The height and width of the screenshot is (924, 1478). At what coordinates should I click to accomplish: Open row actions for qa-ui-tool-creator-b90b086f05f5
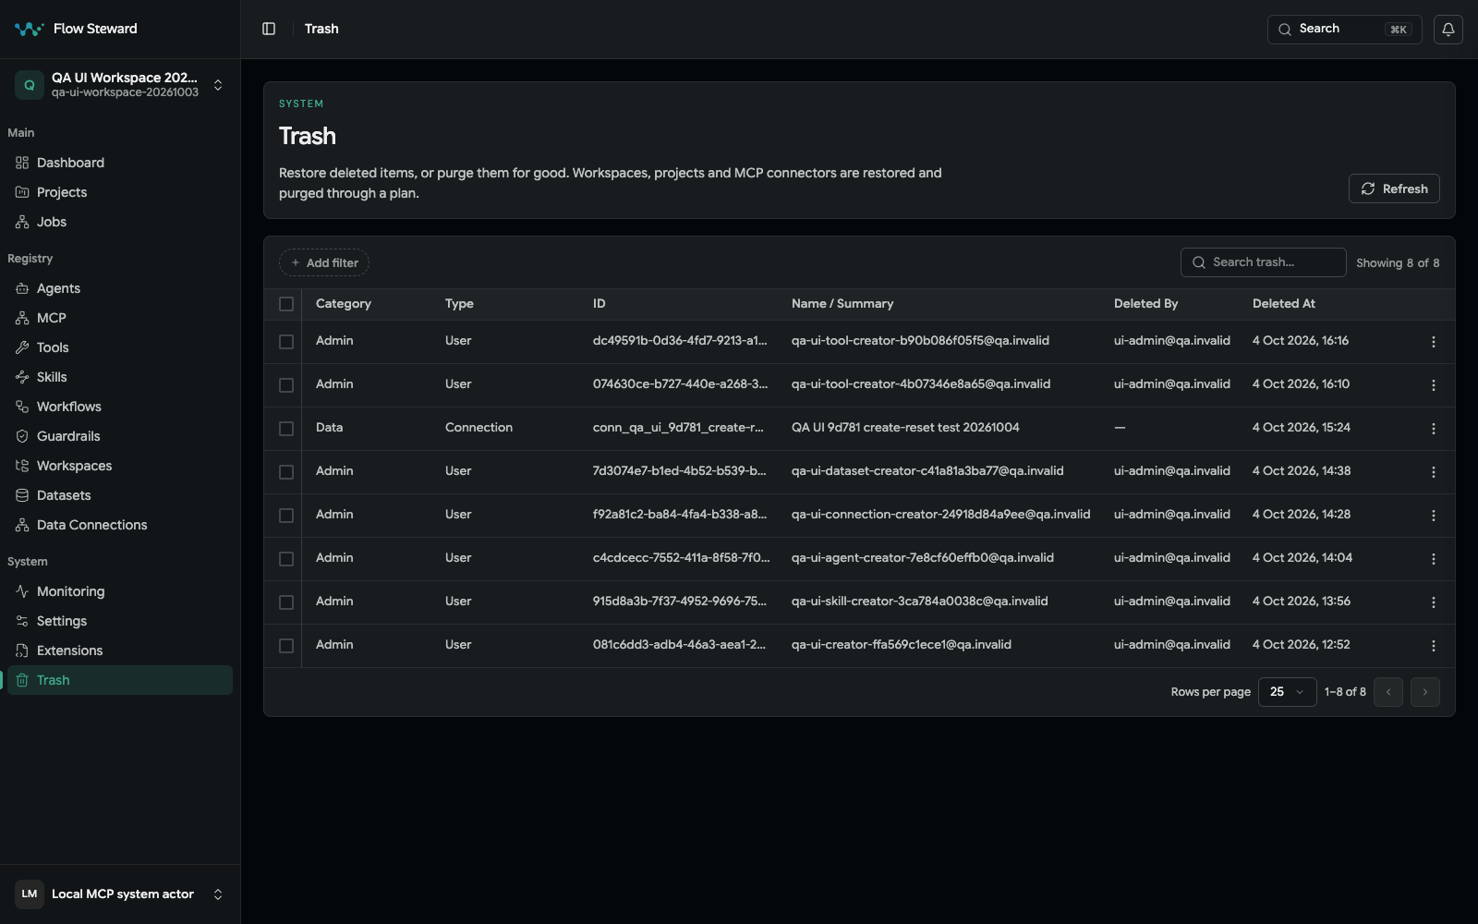point(1434,342)
